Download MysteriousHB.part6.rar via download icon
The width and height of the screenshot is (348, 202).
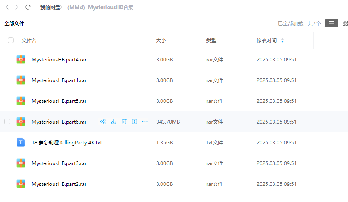[x=113, y=122]
